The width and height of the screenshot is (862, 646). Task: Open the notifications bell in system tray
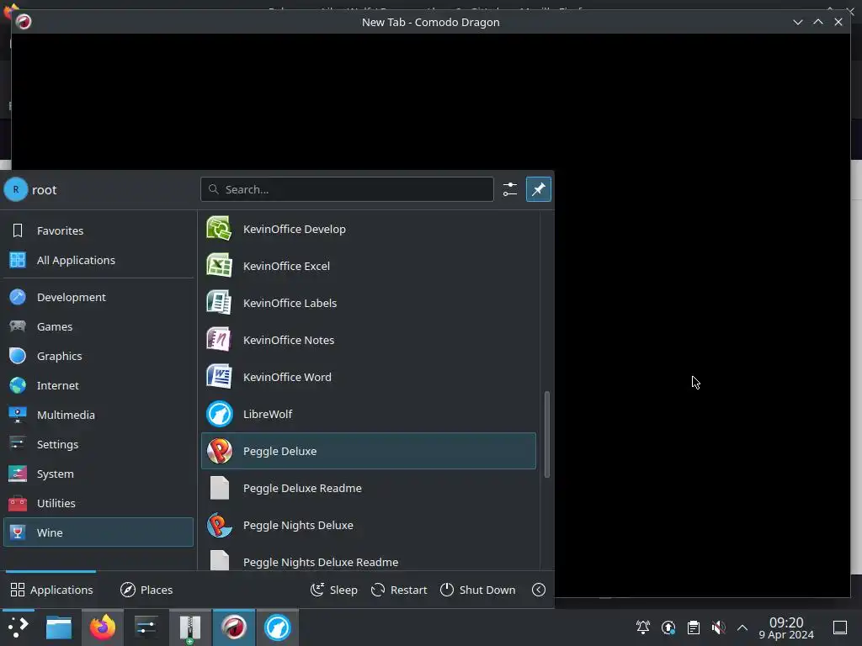(x=642, y=627)
